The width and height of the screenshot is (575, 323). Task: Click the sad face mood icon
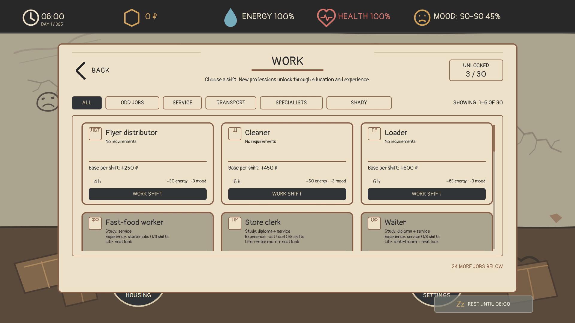tap(422, 18)
